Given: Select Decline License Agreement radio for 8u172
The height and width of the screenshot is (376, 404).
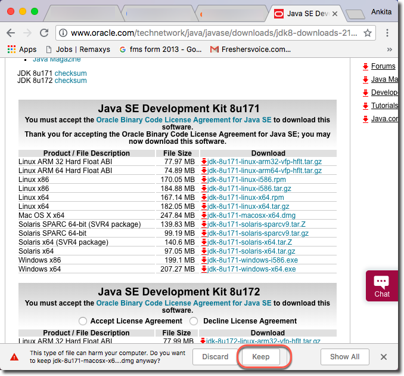Looking at the screenshot, I should click(x=194, y=321).
